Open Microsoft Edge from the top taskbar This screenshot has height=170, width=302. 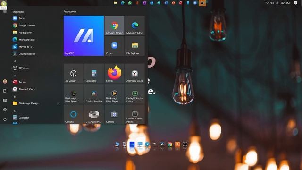[x=123, y=3]
